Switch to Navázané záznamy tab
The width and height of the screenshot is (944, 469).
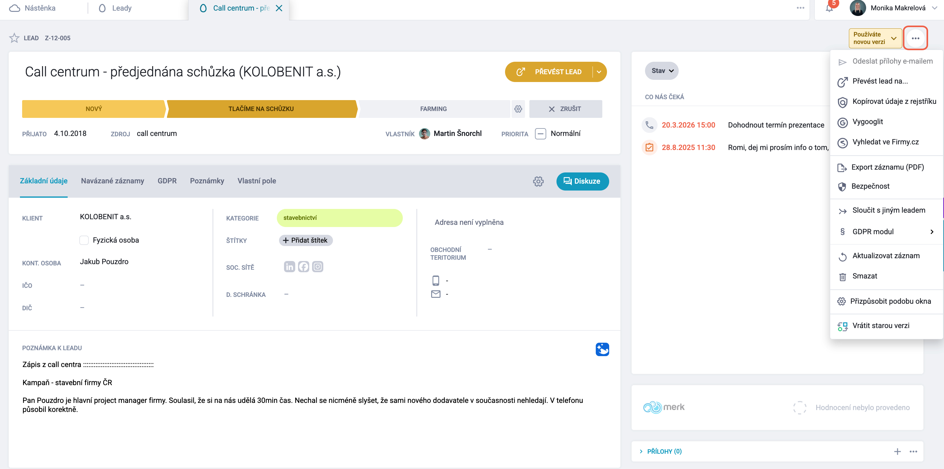[x=113, y=181]
